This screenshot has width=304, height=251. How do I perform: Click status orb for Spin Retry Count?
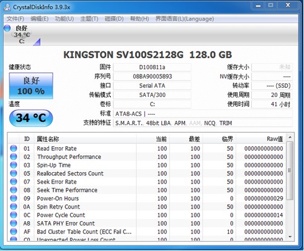point(13,207)
